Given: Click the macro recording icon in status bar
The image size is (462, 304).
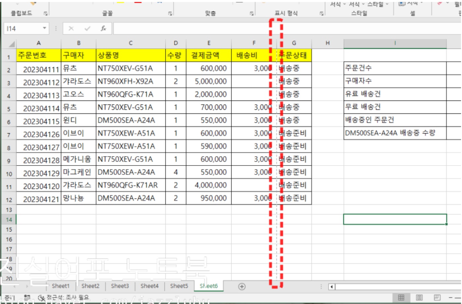Looking at the screenshot, I should (x=27, y=298).
